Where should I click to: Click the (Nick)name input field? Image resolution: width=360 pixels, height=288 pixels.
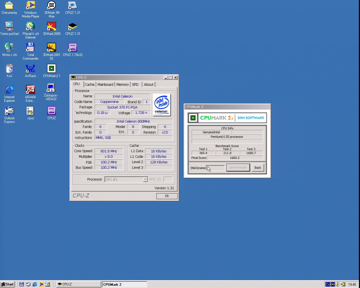tap(215, 168)
